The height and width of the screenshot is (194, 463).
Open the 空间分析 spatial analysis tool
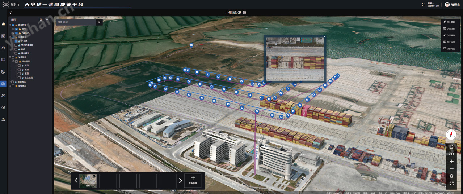[x=449, y=29]
